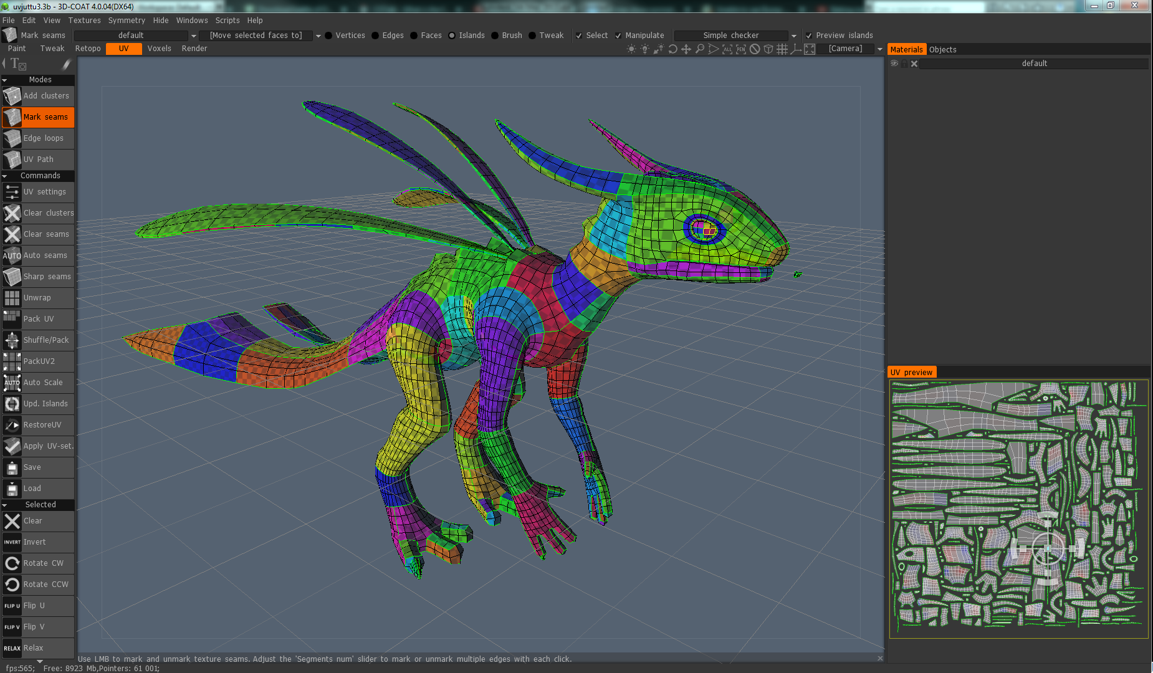Click the Pack UV icon
The image size is (1153, 673).
pyautogui.click(x=12, y=319)
